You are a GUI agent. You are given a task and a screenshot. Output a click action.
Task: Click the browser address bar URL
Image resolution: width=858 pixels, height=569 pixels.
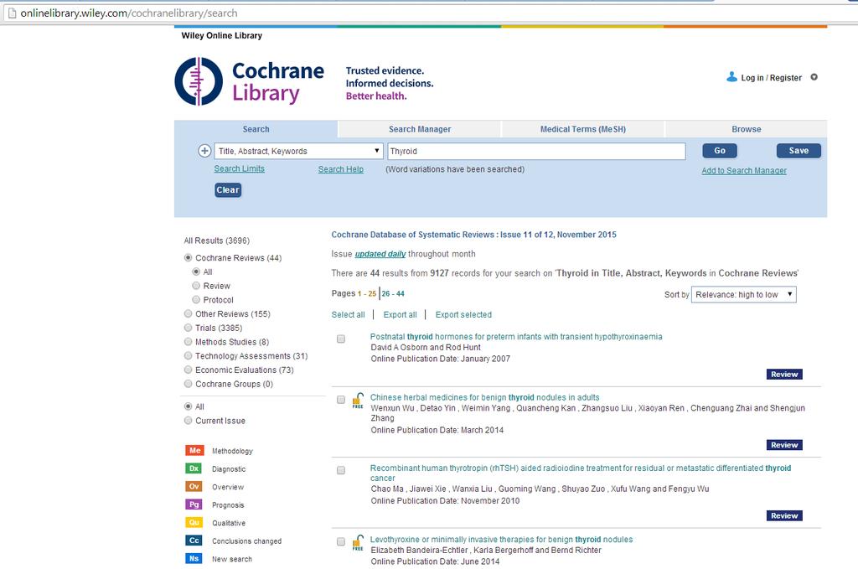point(129,13)
